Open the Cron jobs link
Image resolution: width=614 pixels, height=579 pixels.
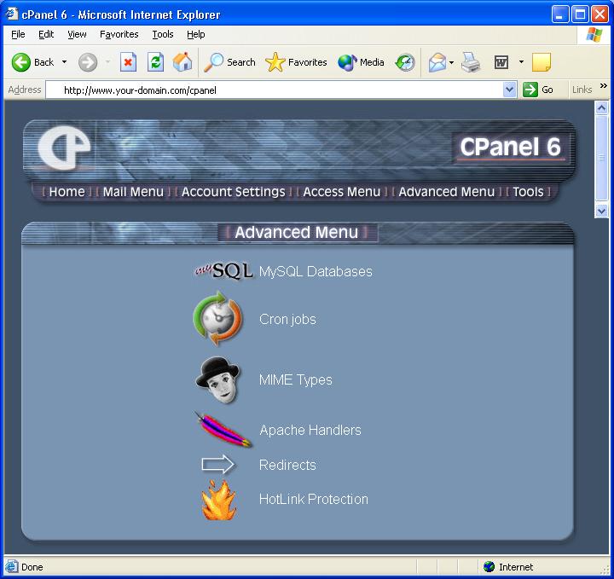click(287, 320)
